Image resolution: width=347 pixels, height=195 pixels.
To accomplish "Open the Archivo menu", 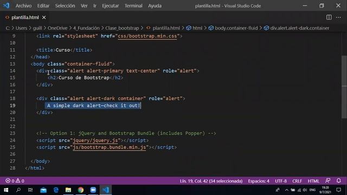I will [23, 6].
